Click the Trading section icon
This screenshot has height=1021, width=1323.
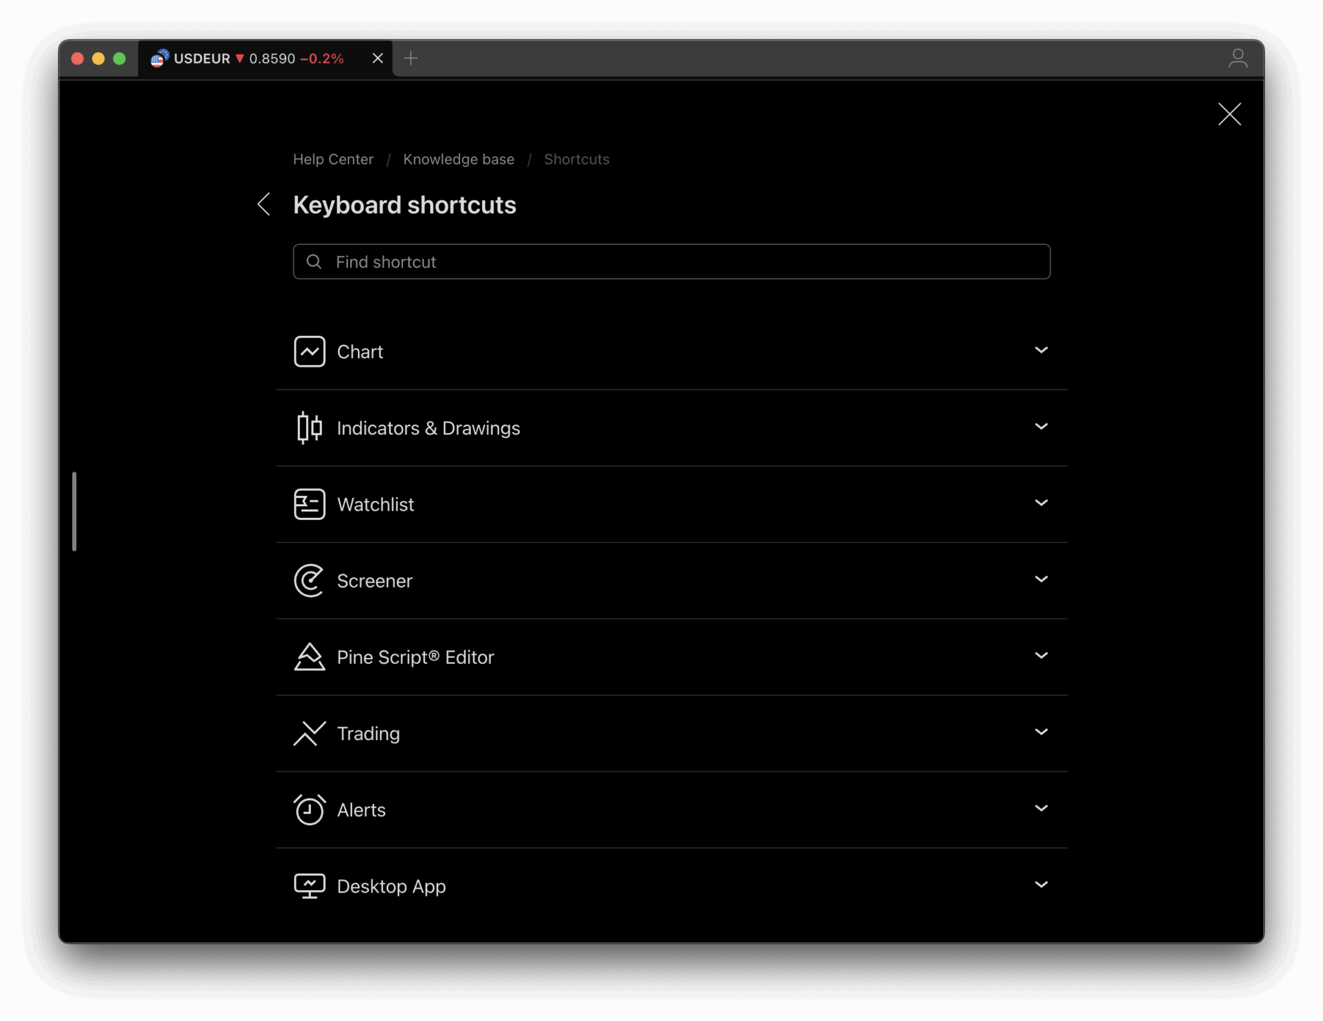coord(309,733)
